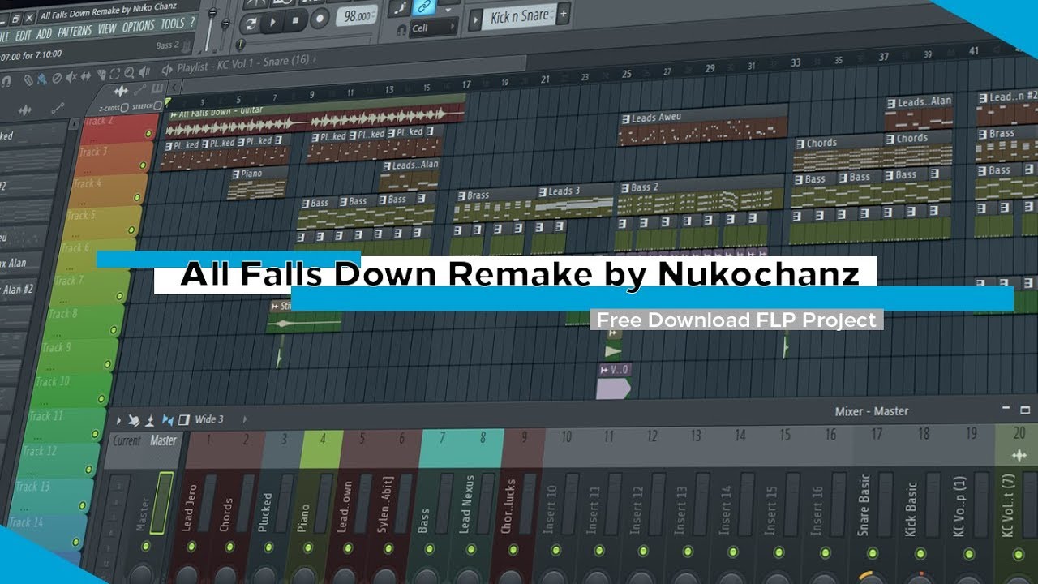Click the third mixer toolbar icon

(149, 421)
